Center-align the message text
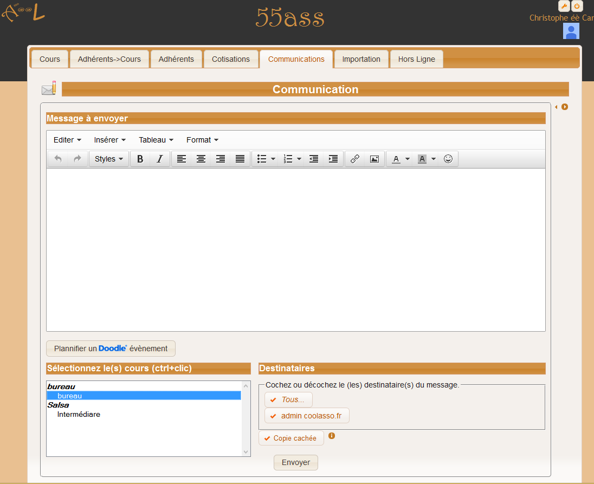The image size is (594, 484). click(x=201, y=159)
